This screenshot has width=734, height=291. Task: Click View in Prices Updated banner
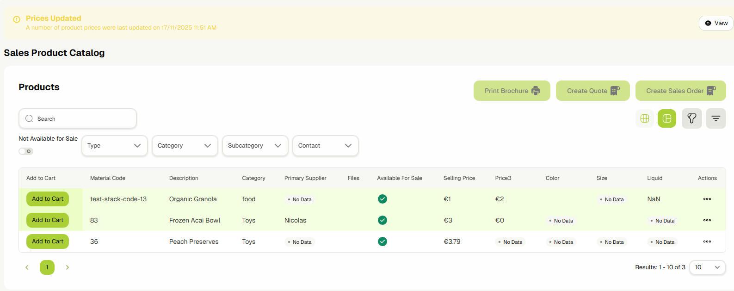tap(716, 23)
